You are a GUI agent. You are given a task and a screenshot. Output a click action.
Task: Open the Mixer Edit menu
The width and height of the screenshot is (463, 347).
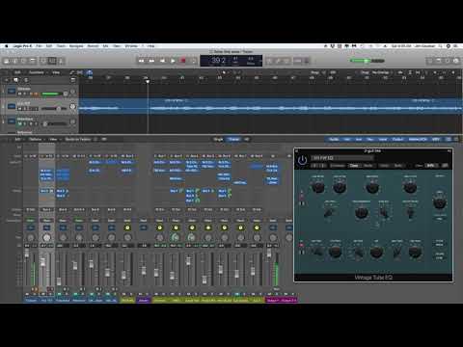[x=17, y=139]
